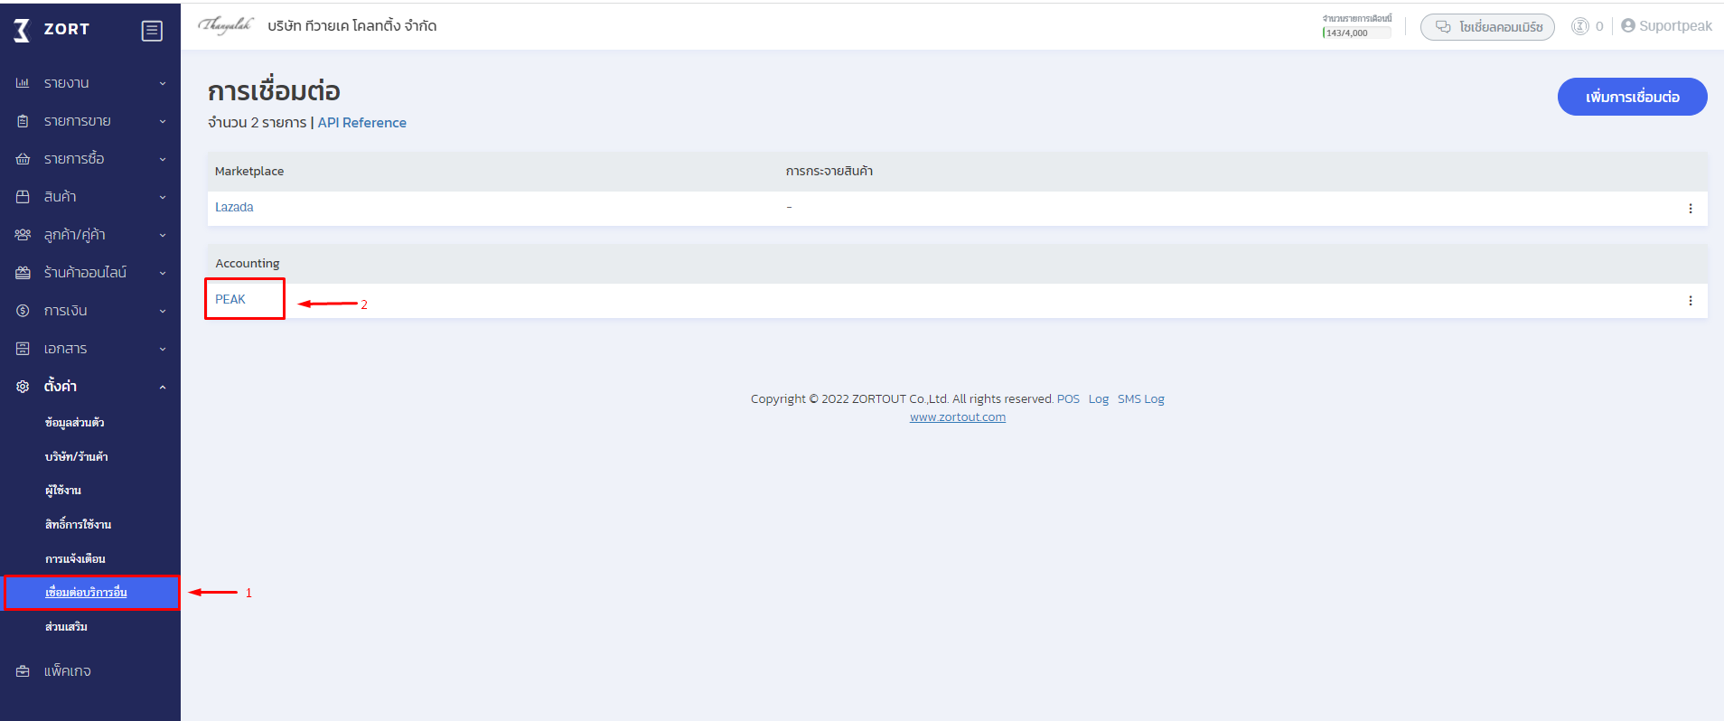Open the Lazada row three-dot menu
This screenshot has width=1724, height=721.
(1690, 209)
